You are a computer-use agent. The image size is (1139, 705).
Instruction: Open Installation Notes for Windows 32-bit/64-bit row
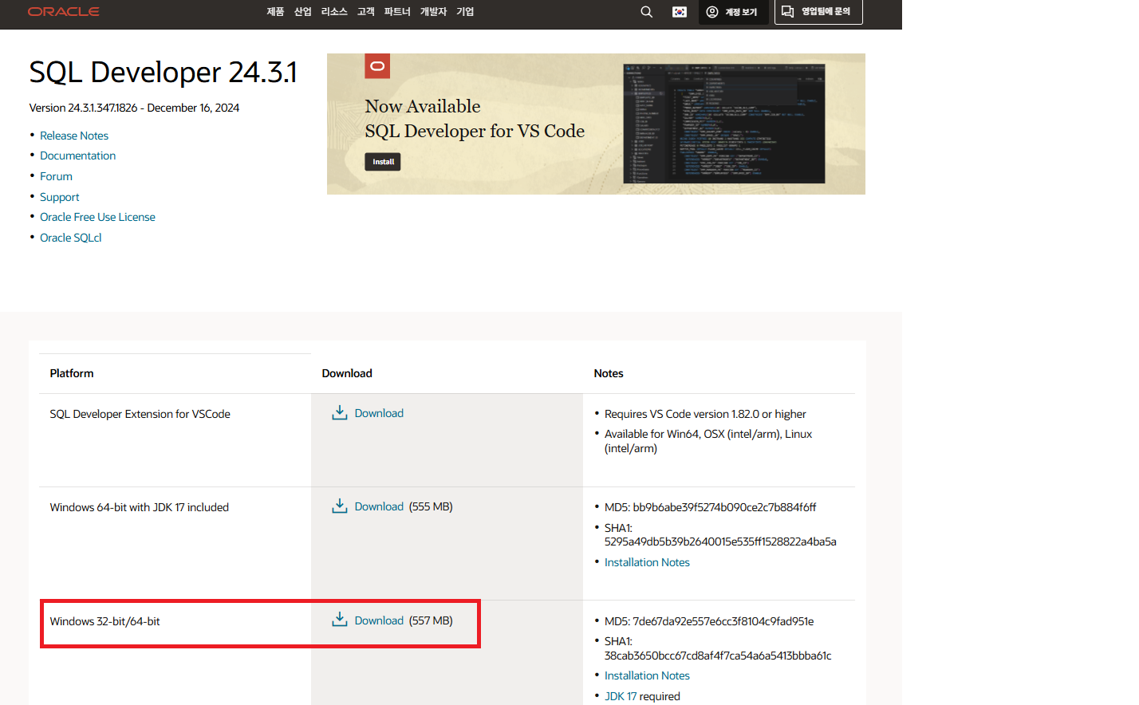tap(647, 675)
